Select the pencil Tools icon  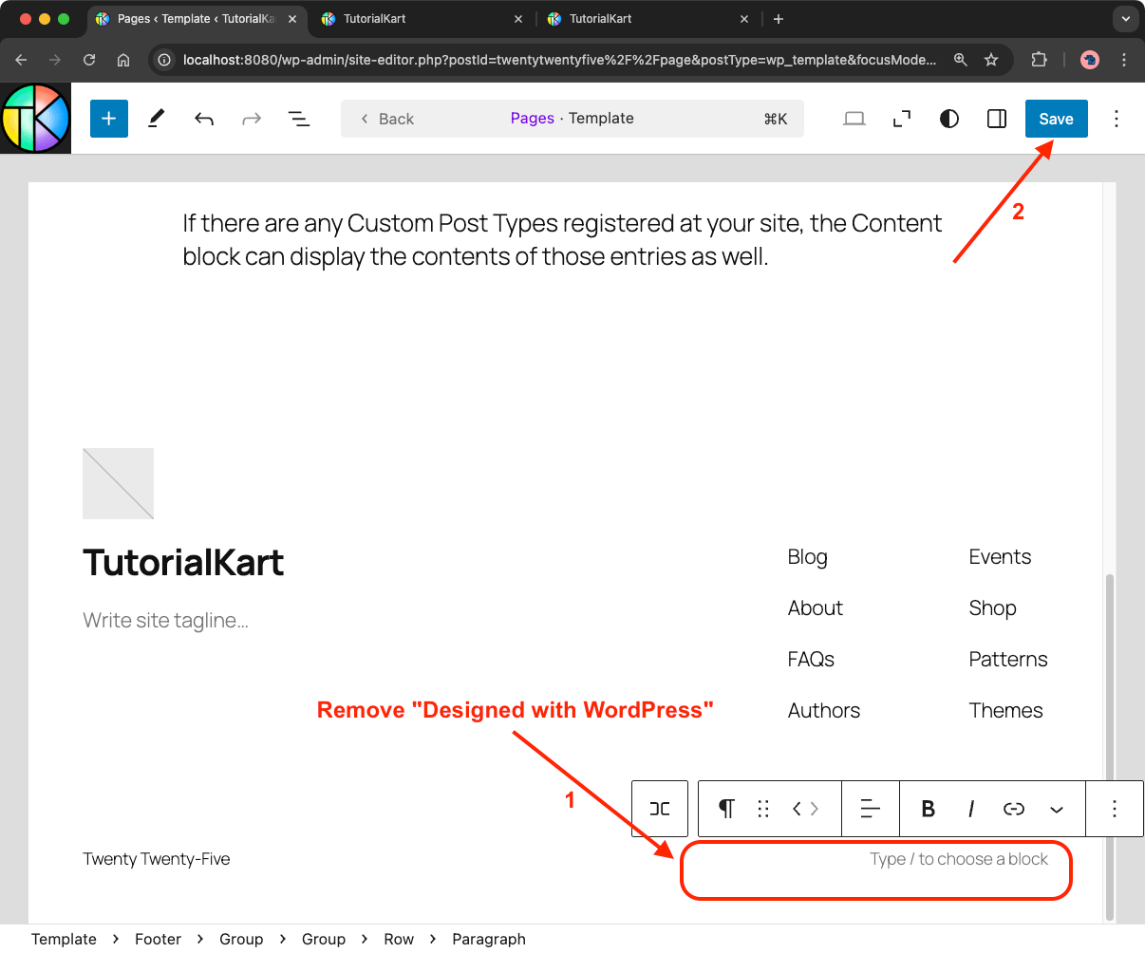click(x=157, y=119)
